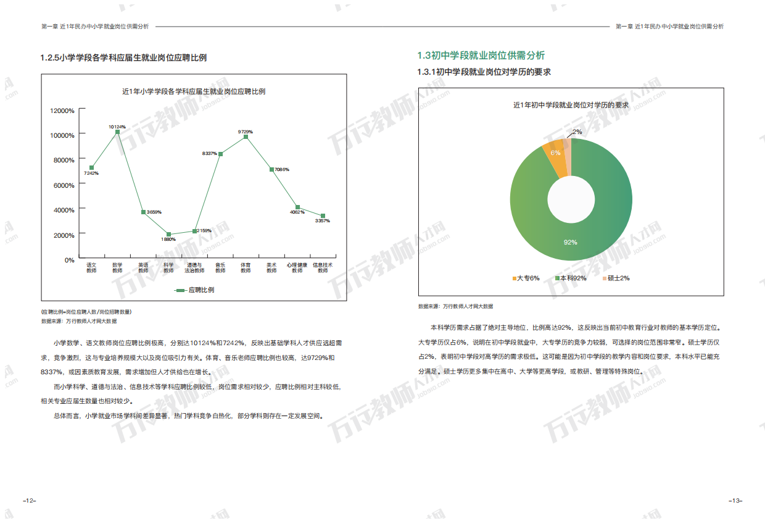
Task: Select the 8000% y-axis label
Action: [64, 160]
